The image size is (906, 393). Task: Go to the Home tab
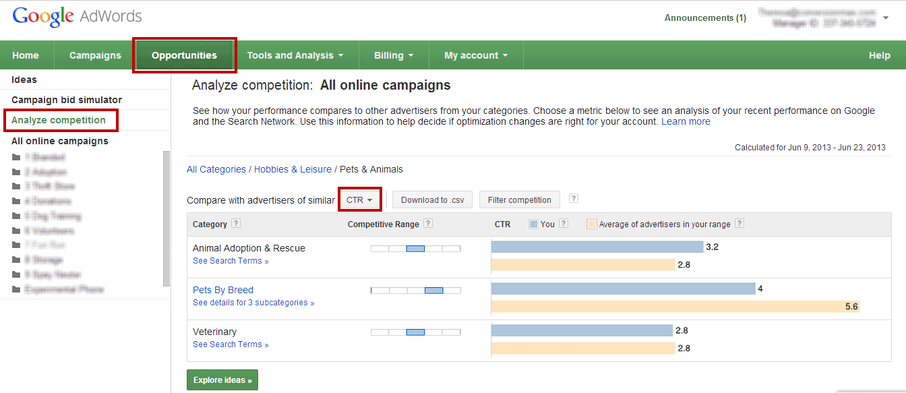(26, 55)
